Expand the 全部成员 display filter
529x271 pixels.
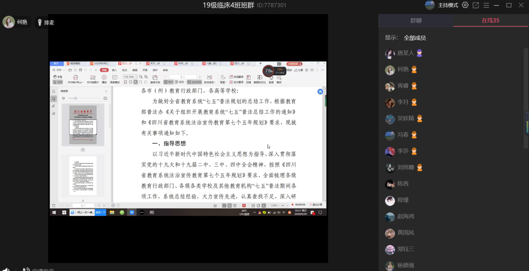[415, 38]
